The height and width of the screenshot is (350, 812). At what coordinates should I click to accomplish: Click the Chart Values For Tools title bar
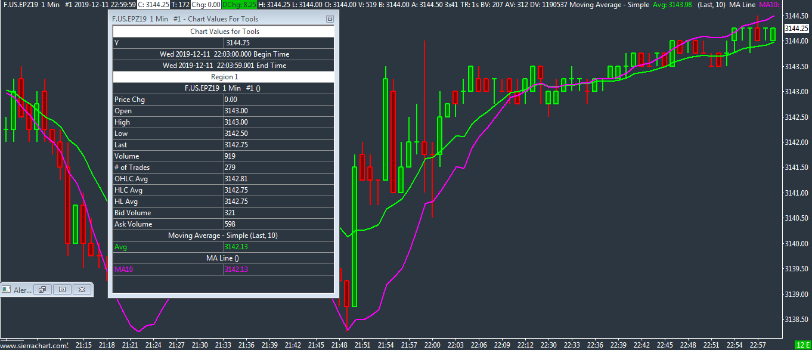click(218, 19)
